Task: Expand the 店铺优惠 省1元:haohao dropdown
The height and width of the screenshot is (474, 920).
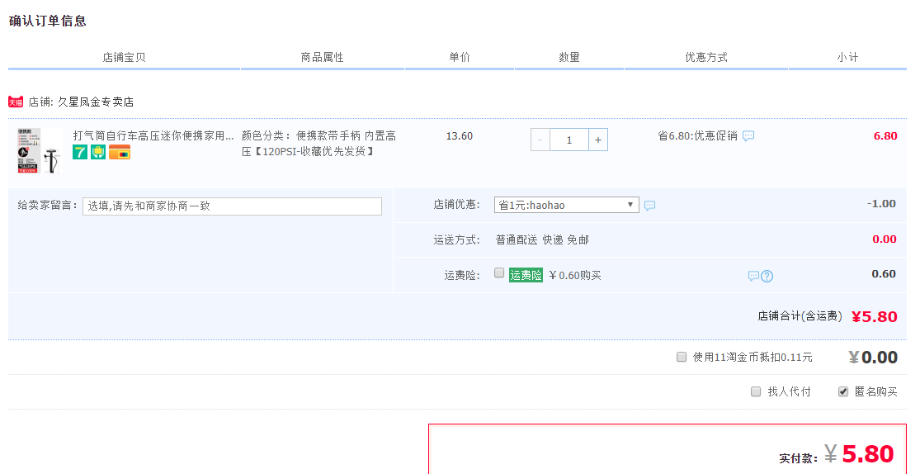Action: [x=567, y=205]
